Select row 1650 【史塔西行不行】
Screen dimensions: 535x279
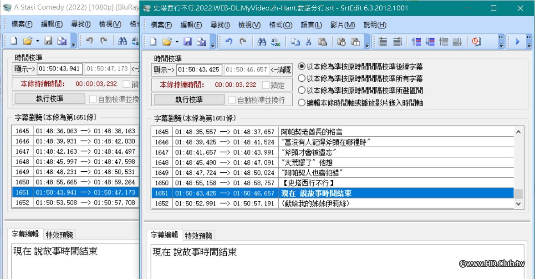pyautogui.click(x=333, y=183)
